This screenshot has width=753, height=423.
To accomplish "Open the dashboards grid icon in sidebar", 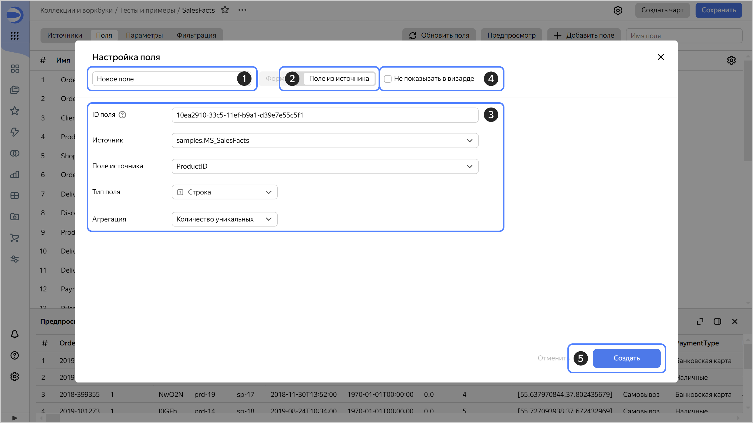I will click(14, 68).
